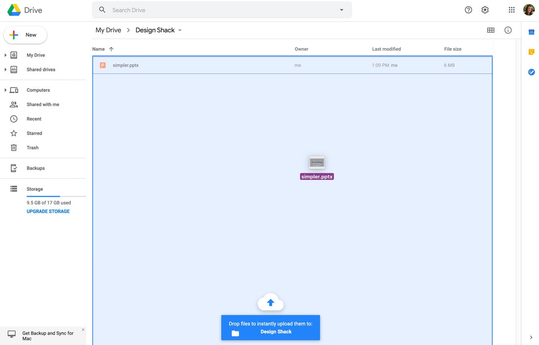Click the search magnifier icon
Image resolution: width=539 pixels, height=345 pixels.
click(x=102, y=10)
